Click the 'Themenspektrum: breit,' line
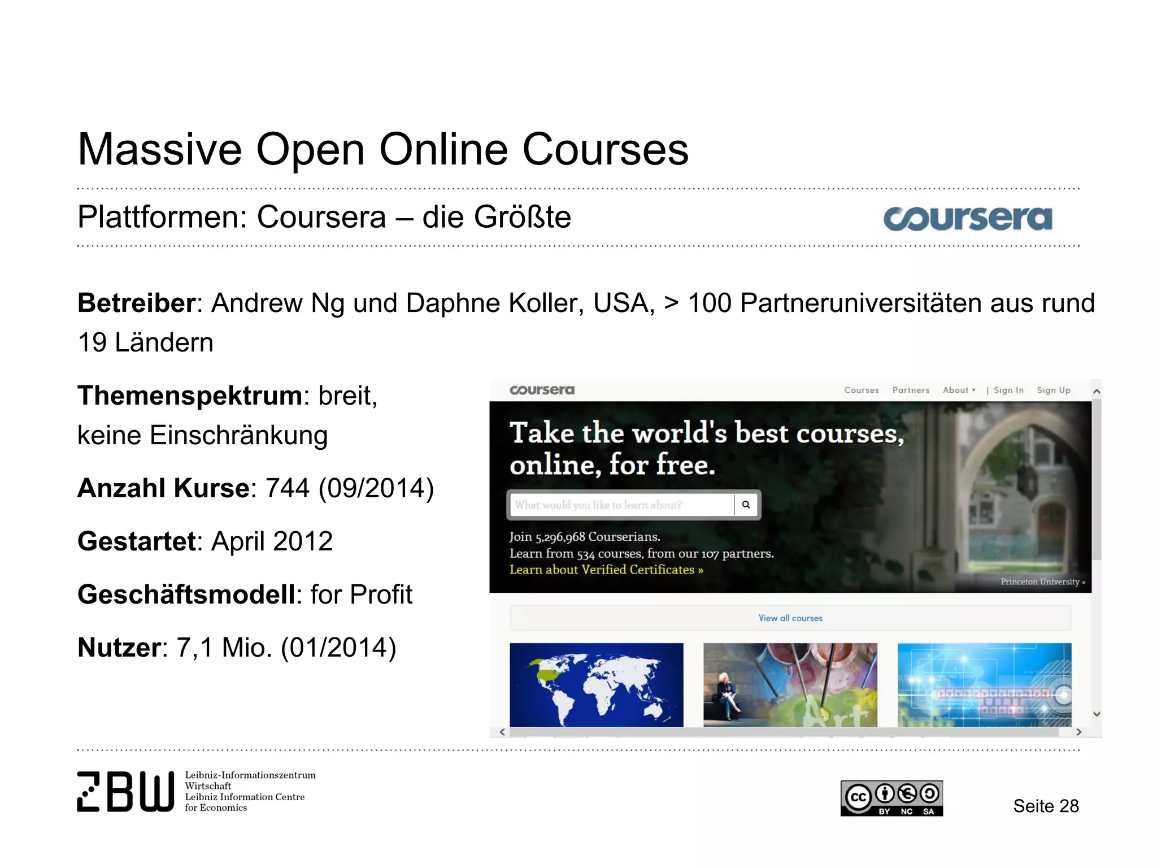Screen dimensions: 1157x868 (228, 396)
